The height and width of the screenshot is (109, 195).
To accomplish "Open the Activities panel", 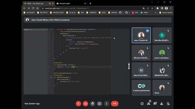I will click(x=161, y=104).
